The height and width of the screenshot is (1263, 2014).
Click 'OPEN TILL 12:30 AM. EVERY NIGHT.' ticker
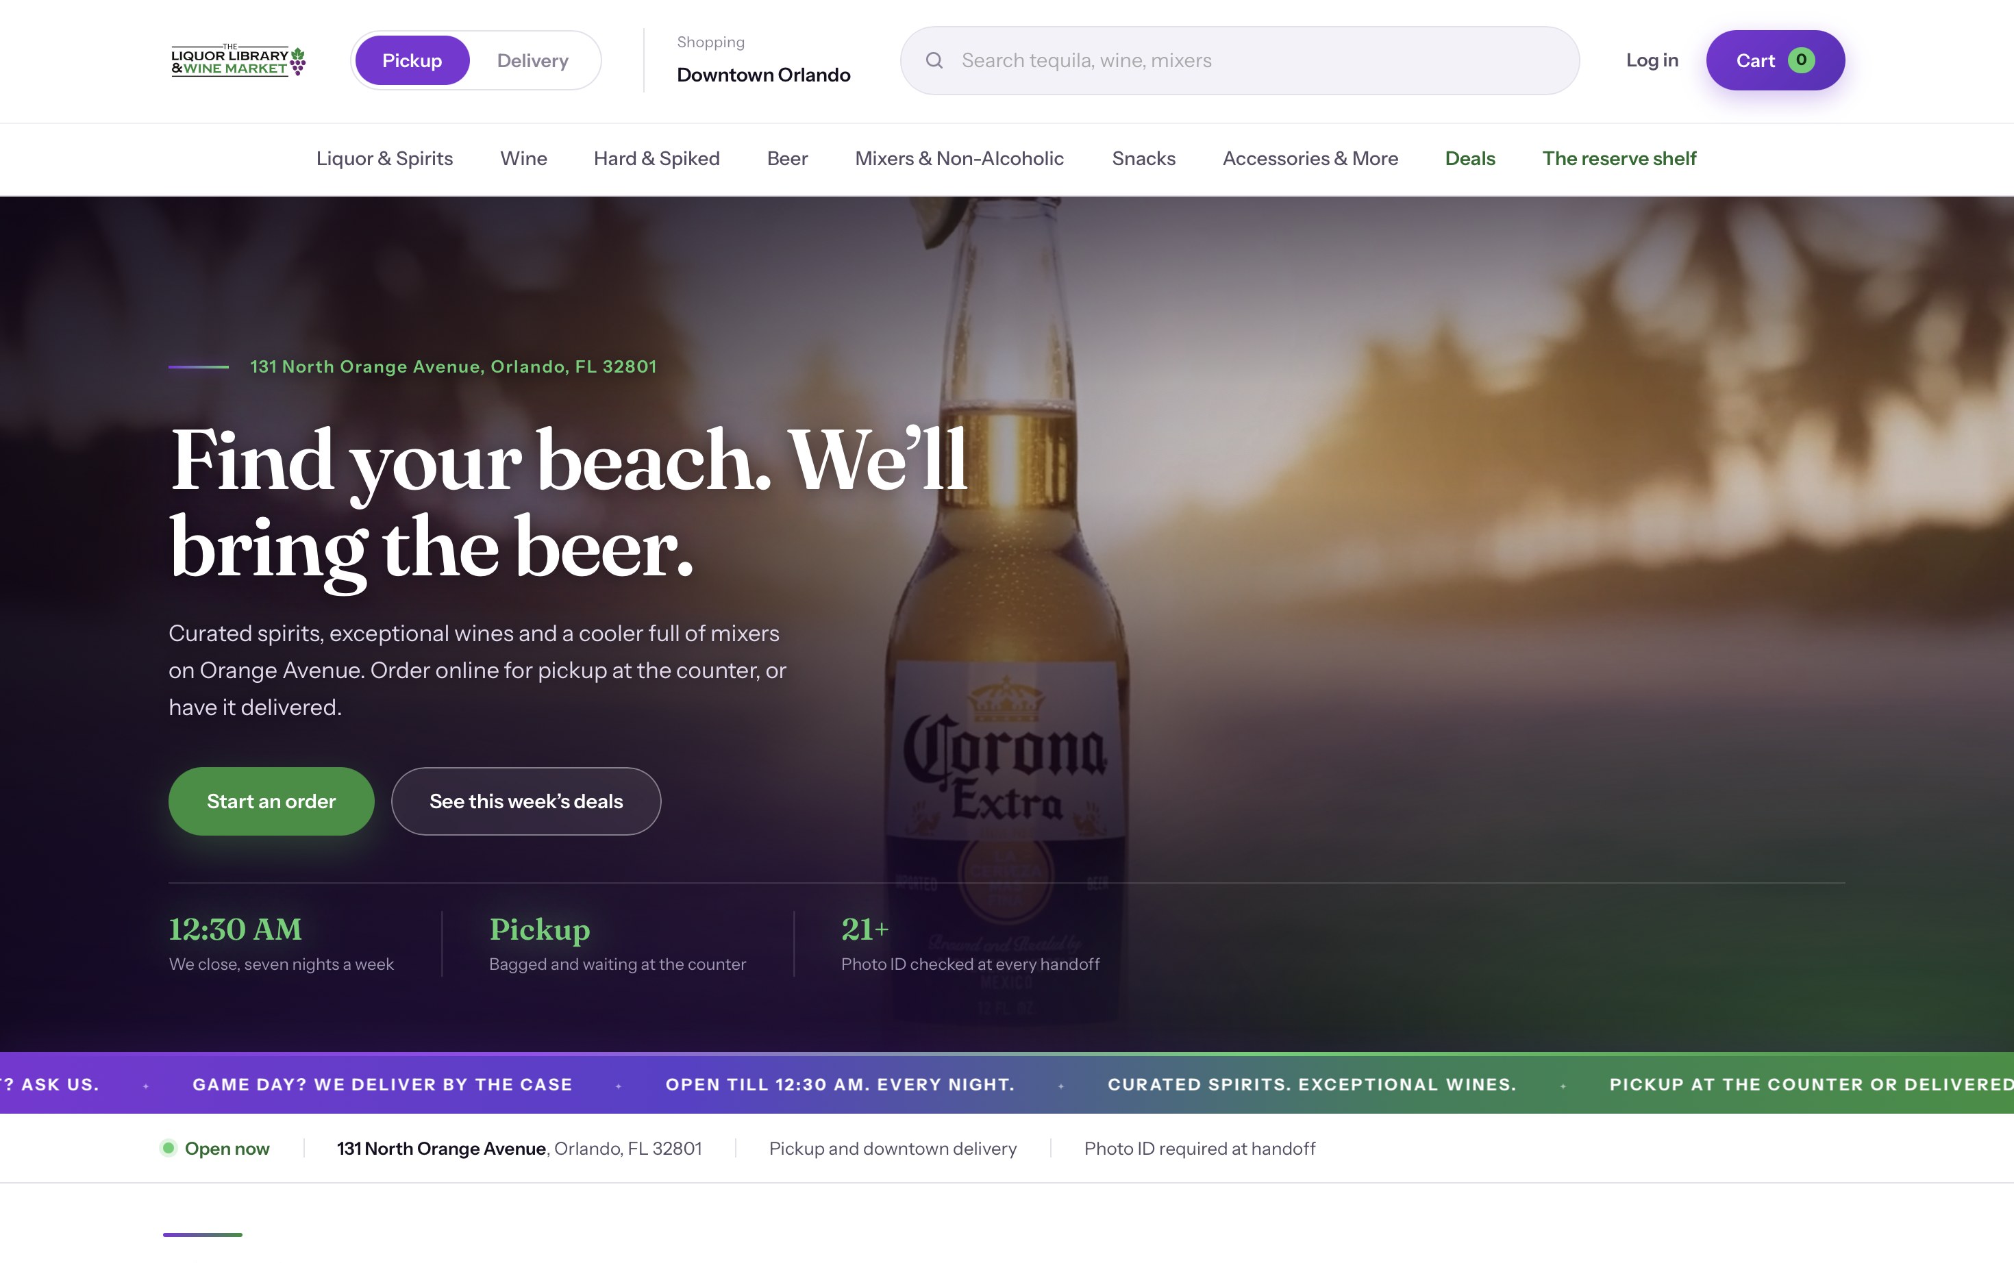[840, 1084]
